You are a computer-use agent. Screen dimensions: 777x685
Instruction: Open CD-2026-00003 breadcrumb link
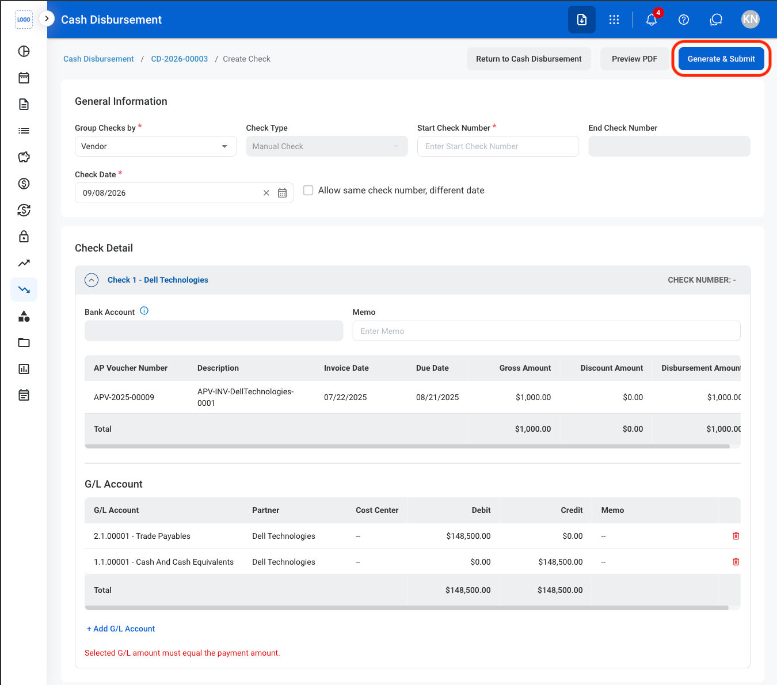pyautogui.click(x=180, y=59)
